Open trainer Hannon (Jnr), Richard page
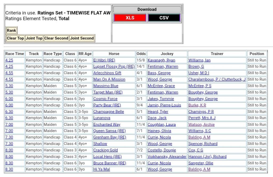 tap(207, 157)
